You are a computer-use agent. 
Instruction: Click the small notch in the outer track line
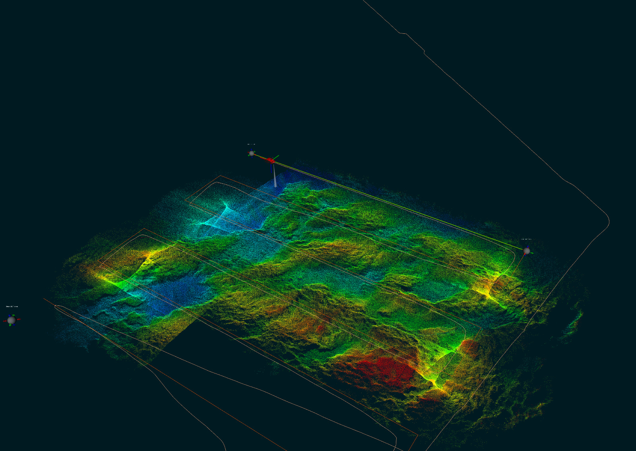424,51
